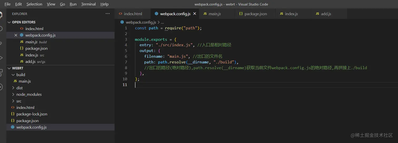Screen dimensions: 398x143
Task: Click the braces icon beside package.json in Open Editors
Action: pyautogui.click(x=22, y=49)
